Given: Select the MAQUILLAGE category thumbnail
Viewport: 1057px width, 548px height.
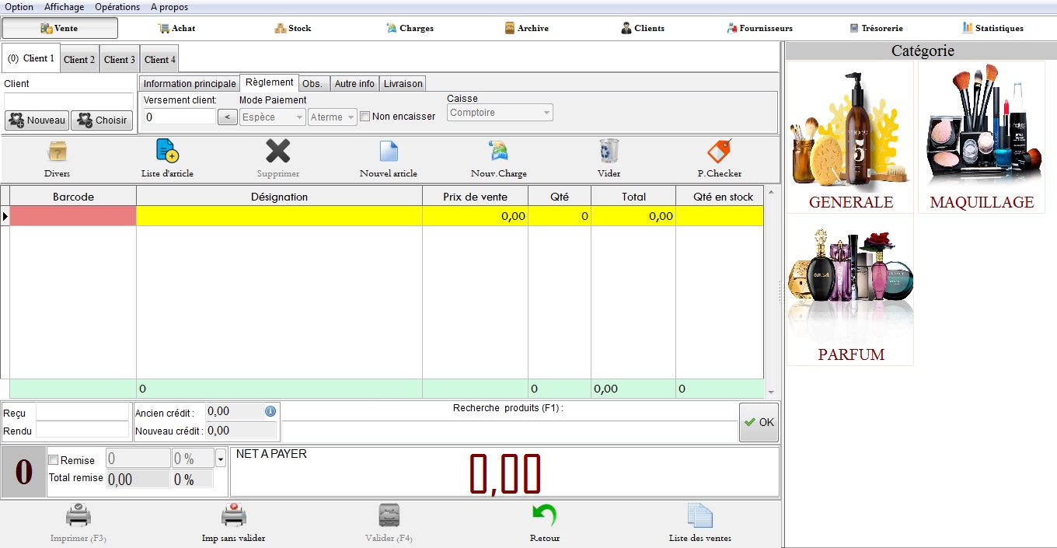Looking at the screenshot, I should (982, 138).
